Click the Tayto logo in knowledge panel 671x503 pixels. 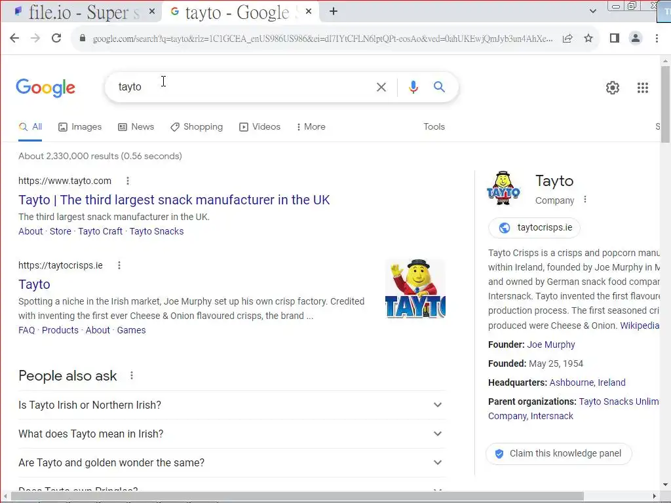pos(503,188)
